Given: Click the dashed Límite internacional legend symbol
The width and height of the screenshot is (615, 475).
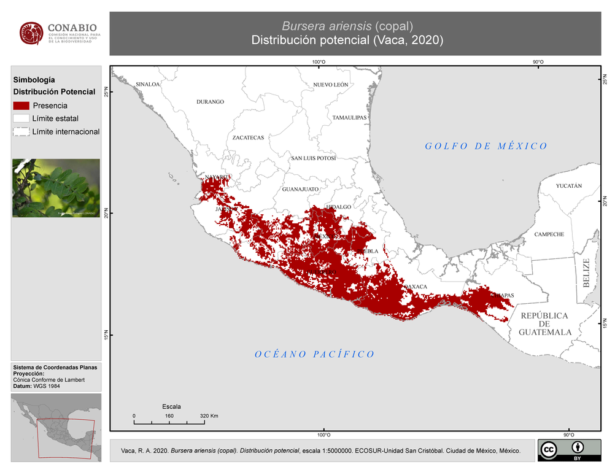Looking at the screenshot, I should pos(21,132).
